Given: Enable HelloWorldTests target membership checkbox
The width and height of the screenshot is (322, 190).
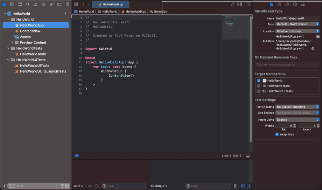Looking at the screenshot, I should (x=259, y=86).
